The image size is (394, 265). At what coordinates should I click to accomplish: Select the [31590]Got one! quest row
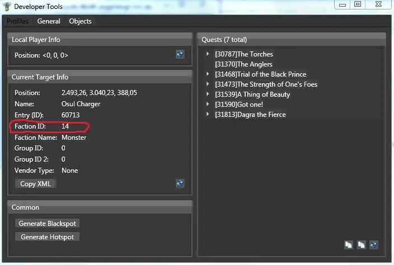(239, 105)
